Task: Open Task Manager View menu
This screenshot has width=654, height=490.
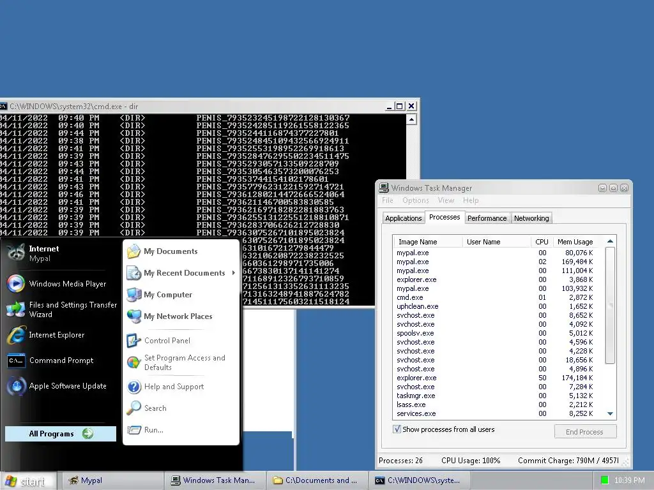Action: [446, 200]
